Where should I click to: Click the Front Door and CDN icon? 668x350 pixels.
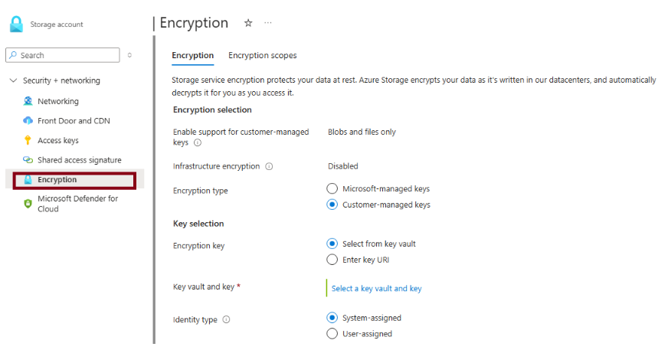coord(28,121)
